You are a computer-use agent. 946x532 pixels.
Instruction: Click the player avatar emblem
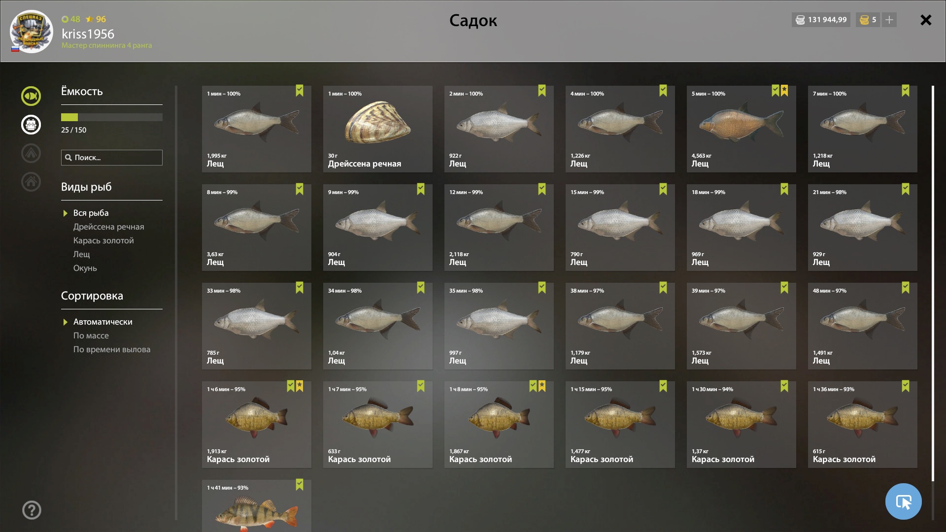coord(31,32)
